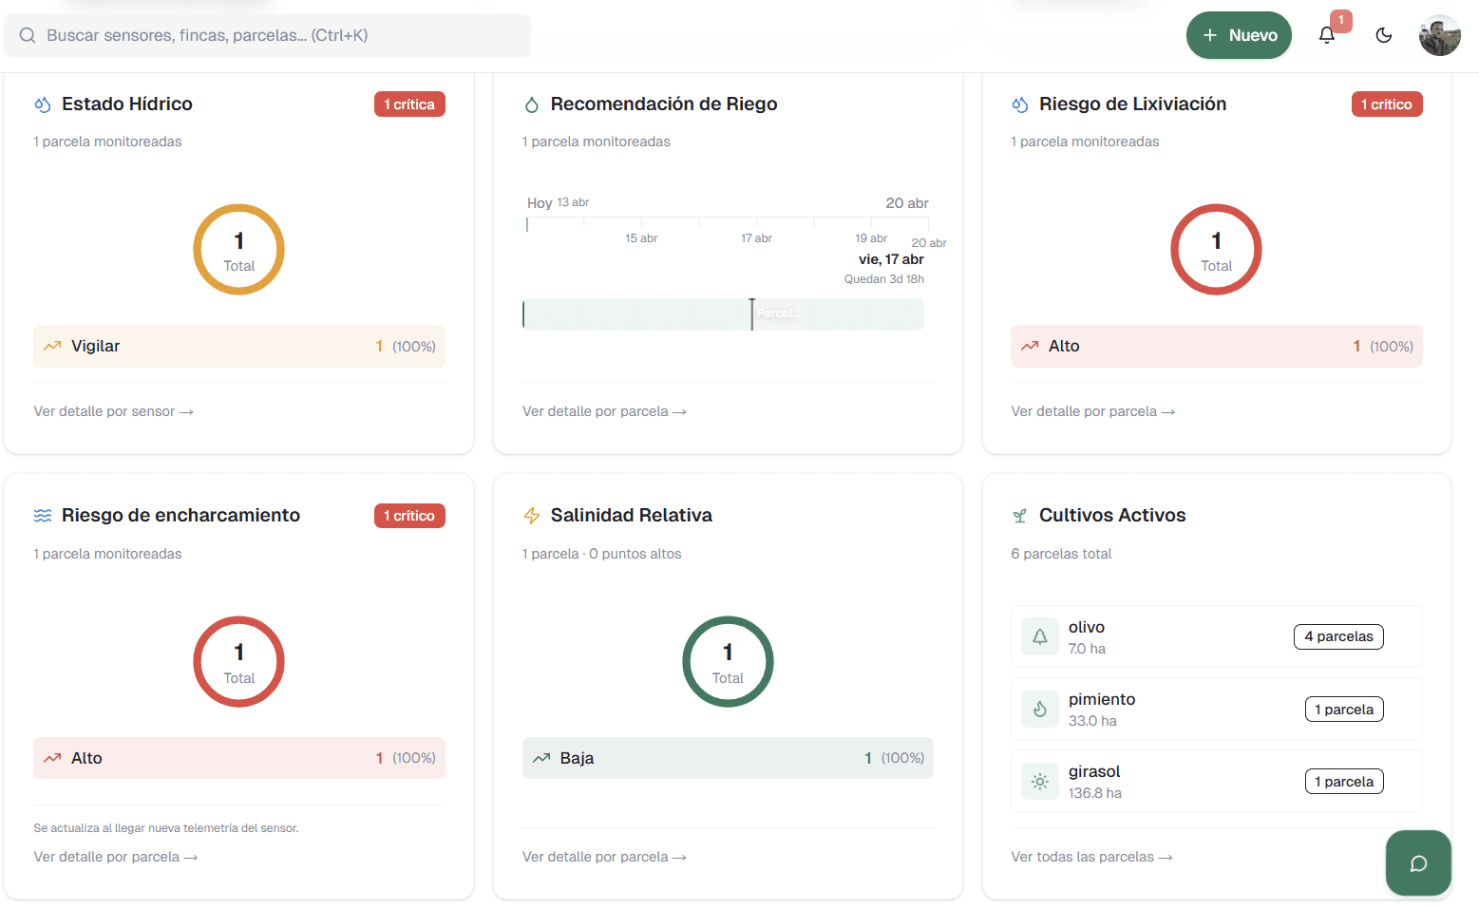
Task: Click the "Hoy" timeline label
Action: point(540,203)
